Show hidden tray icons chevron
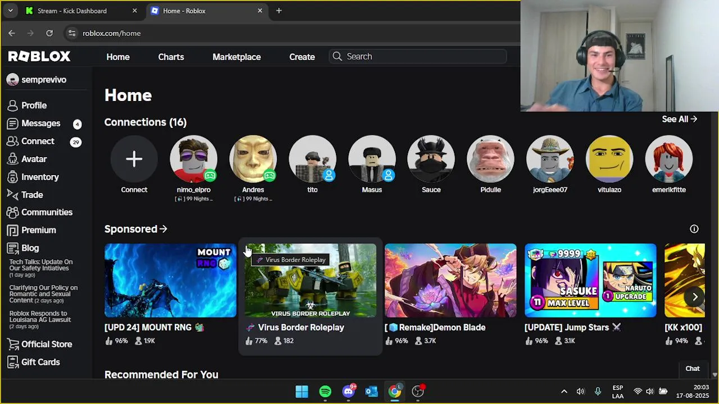 pyautogui.click(x=564, y=391)
